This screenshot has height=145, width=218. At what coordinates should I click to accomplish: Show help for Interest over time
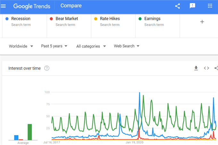(x=47, y=68)
